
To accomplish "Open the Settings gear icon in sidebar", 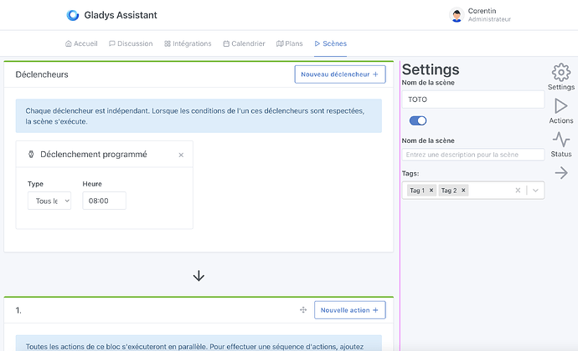I will coord(560,74).
